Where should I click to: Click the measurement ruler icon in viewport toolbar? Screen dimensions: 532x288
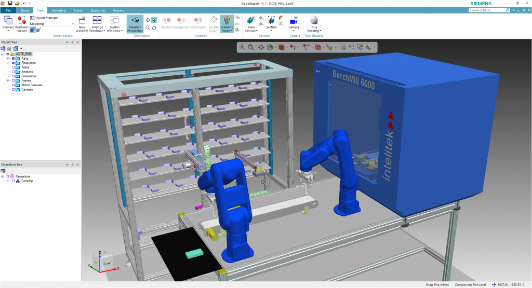[369, 47]
